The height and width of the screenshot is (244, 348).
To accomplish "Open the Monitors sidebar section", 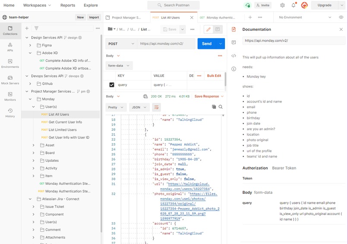I will 10,96.
